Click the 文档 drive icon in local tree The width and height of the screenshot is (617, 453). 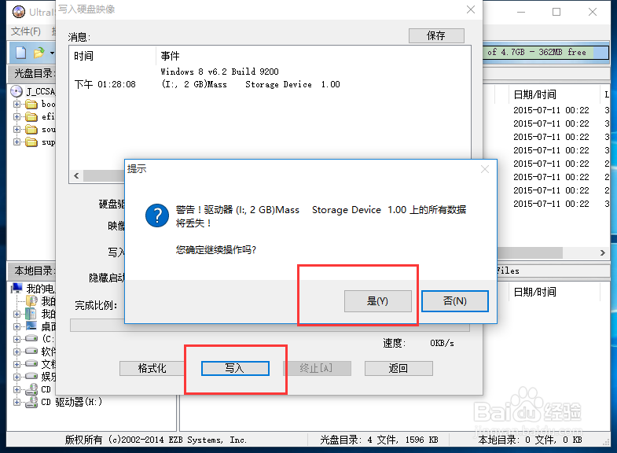click(31, 363)
